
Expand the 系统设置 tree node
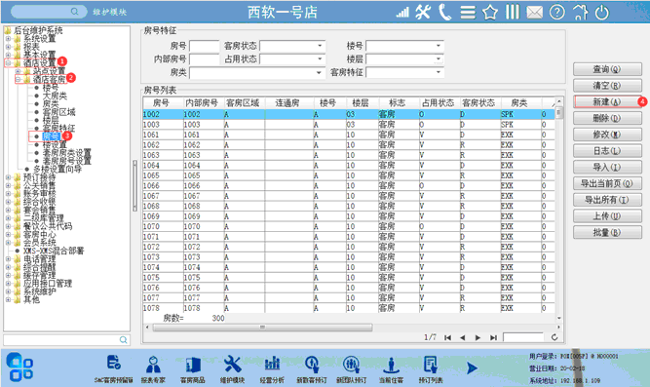[x=8, y=39]
